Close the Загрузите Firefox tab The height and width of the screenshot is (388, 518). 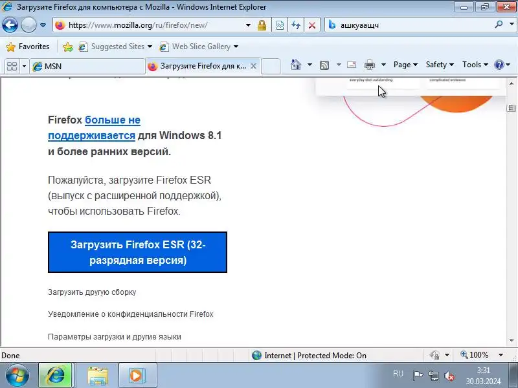pyautogui.click(x=253, y=66)
